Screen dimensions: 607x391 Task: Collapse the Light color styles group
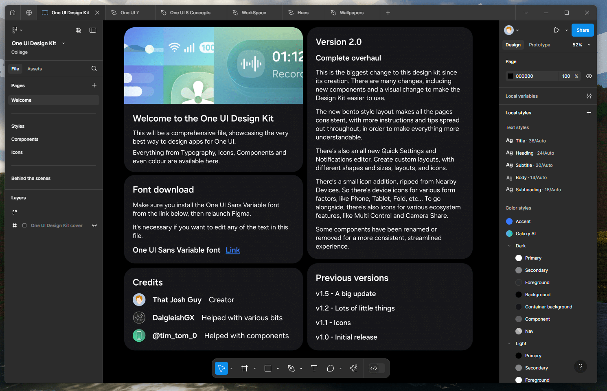(x=509, y=343)
